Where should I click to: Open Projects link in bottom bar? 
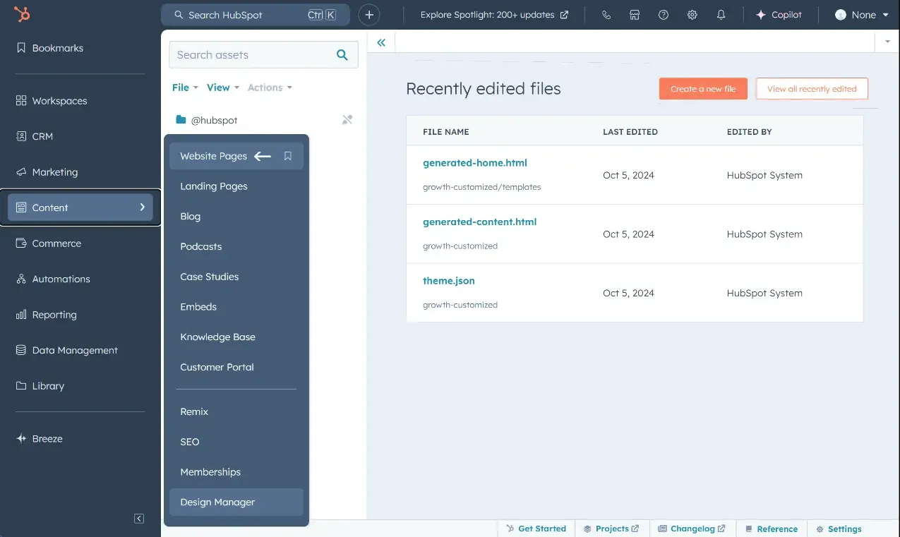coord(611,529)
